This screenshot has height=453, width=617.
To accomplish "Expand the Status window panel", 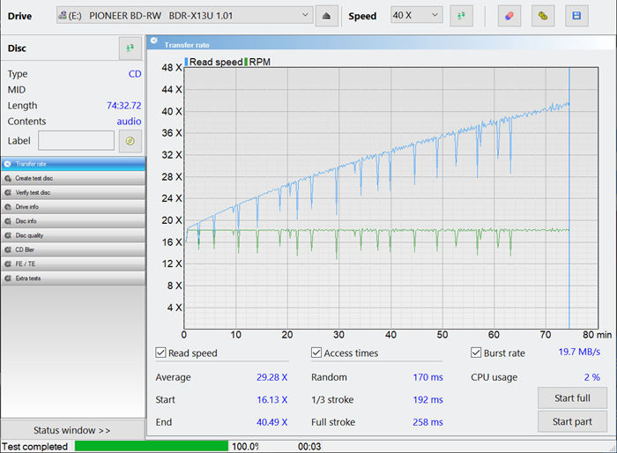I will pos(72,430).
